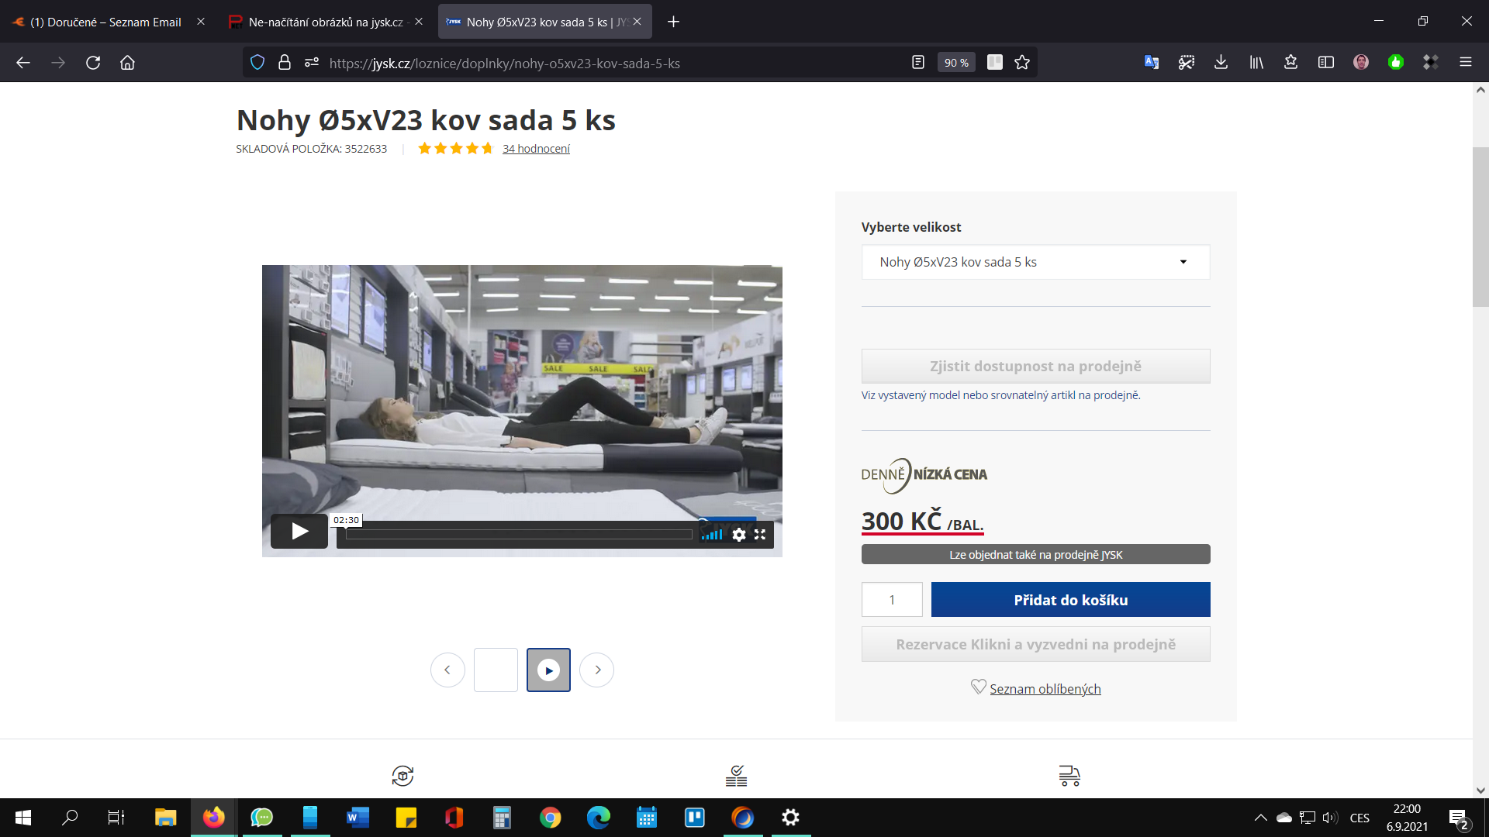Toggle Firefox reader view icon
The height and width of the screenshot is (837, 1489).
pyautogui.click(x=918, y=63)
